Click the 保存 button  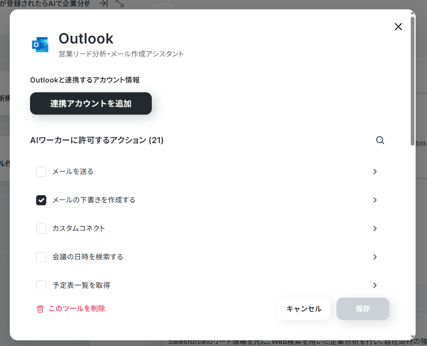click(x=363, y=309)
